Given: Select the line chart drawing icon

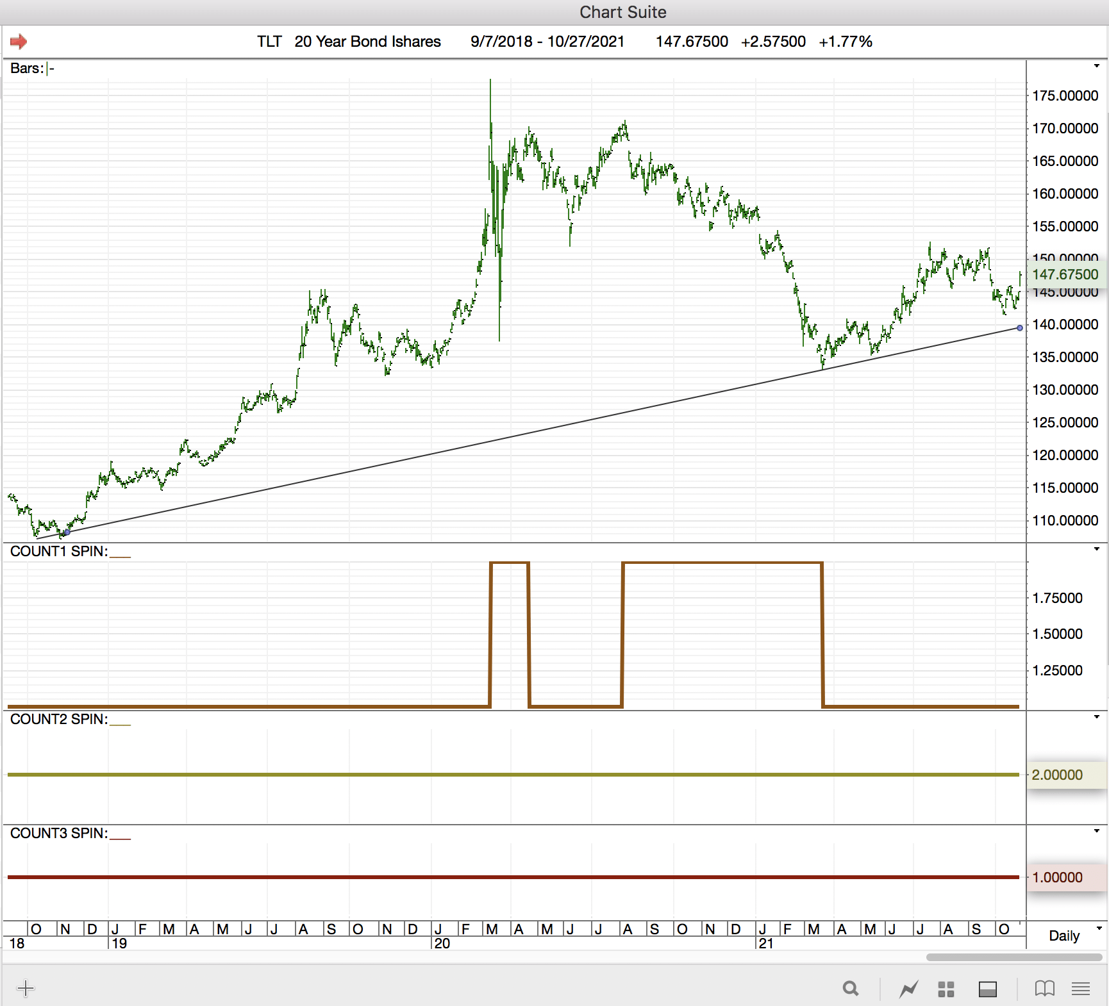Looking at the screenshot, I should (908, 989).
